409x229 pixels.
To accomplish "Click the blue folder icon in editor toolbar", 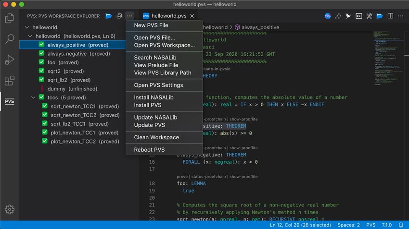I will (380, 16).
